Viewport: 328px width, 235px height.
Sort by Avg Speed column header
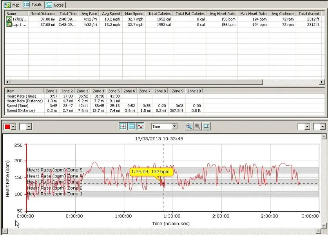coord(111,14)
